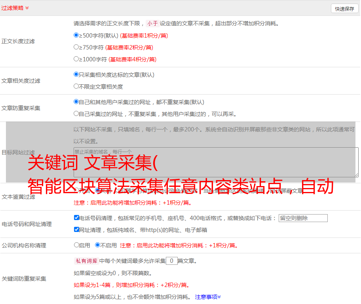Click the 如果留空或设为0，则不限篇数 text
The width and height of the screenshot is (361, 304).
(113, 274)
